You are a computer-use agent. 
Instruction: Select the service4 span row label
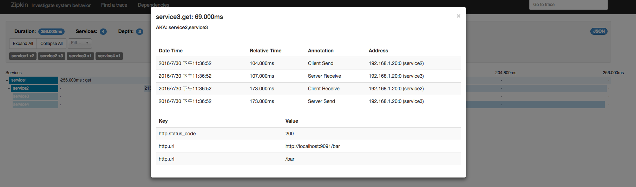(35, 104)
